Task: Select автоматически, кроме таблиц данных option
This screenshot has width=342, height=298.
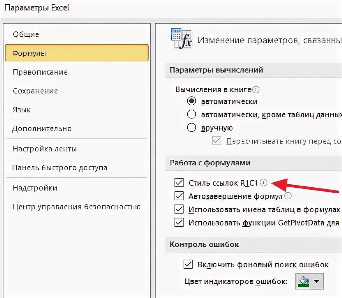Action: click(192, 114)
